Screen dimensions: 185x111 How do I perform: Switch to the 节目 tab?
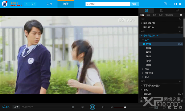coord(49,4)
